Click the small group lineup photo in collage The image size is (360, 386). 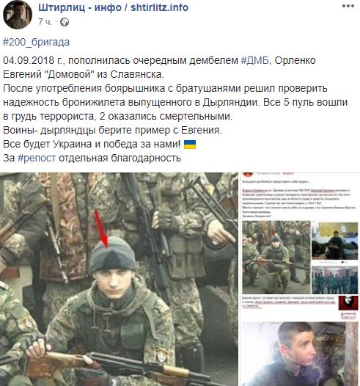click(334, 280)
